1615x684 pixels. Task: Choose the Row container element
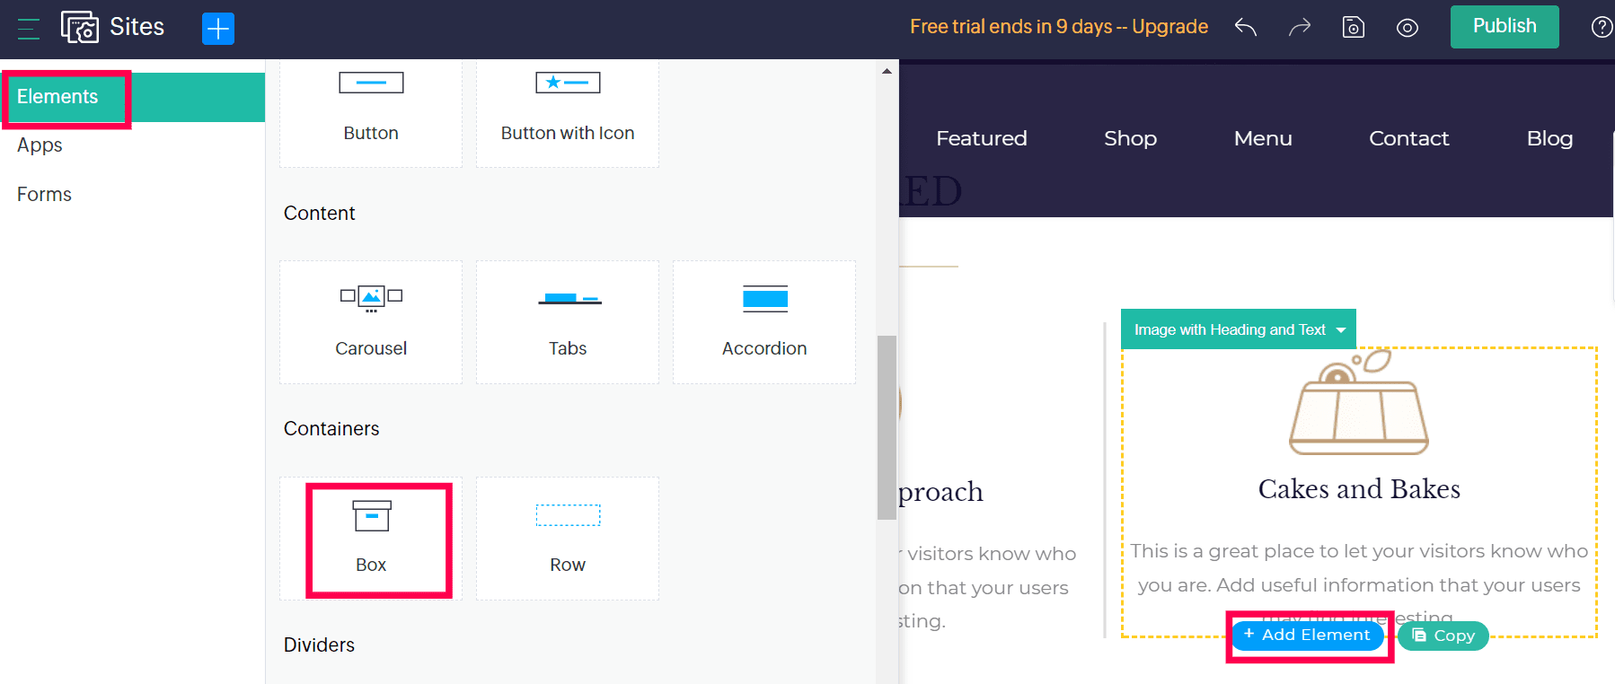pos(568,539)
